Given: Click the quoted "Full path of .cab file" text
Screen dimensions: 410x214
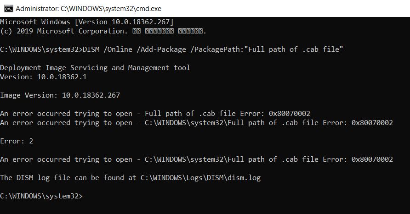Looking at the screenshot, I should coord(296,49).
